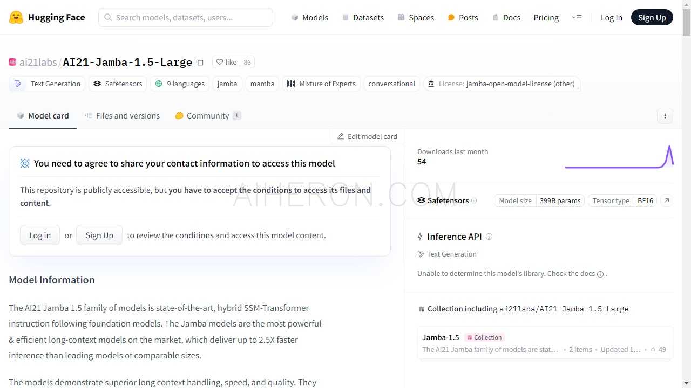Image resolution: width=691 pixels, height=388 pixels.
Task: Open the Spaces nav link
Action: 416,17
